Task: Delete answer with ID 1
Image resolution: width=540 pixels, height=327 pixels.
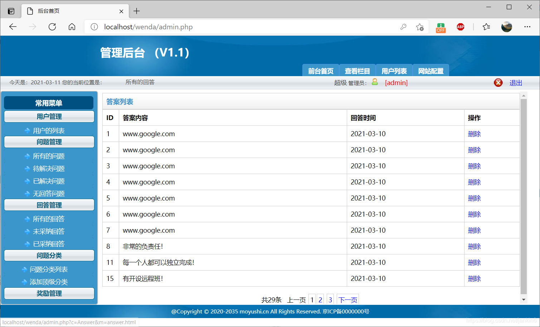Action: [475, 134]
